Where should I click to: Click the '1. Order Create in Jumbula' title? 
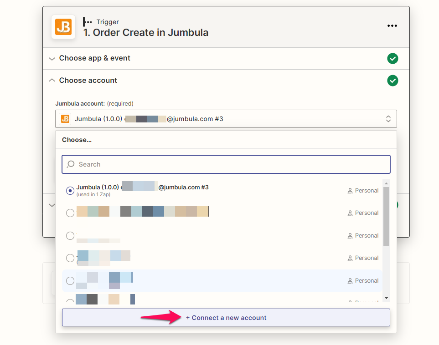(146, 32)
